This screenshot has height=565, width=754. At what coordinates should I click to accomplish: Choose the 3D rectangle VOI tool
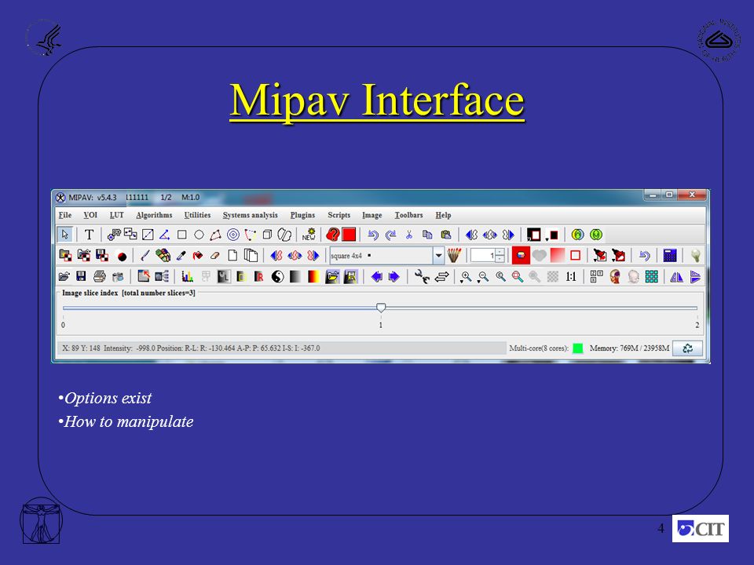point(267,235)
